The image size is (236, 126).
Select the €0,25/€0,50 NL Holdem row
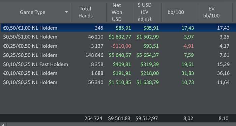(x=118, y=46)
